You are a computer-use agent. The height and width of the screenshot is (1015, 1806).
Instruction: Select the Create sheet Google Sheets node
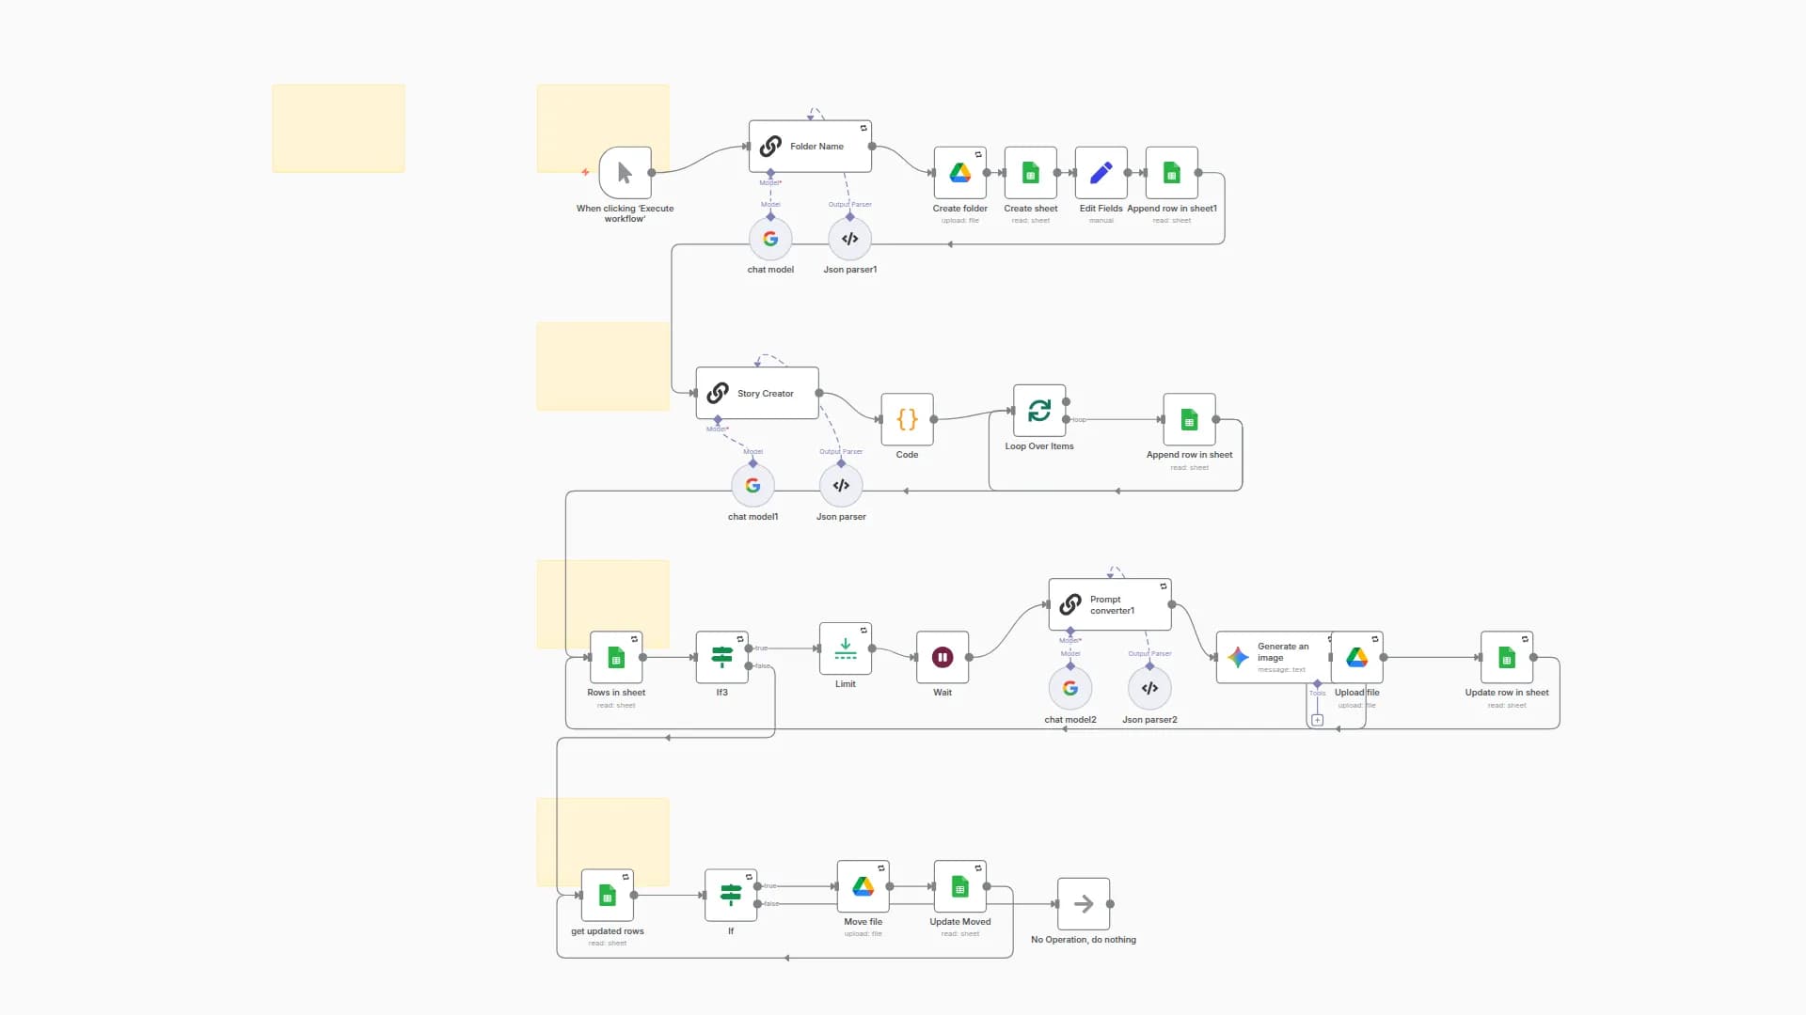coord(1030,174)
